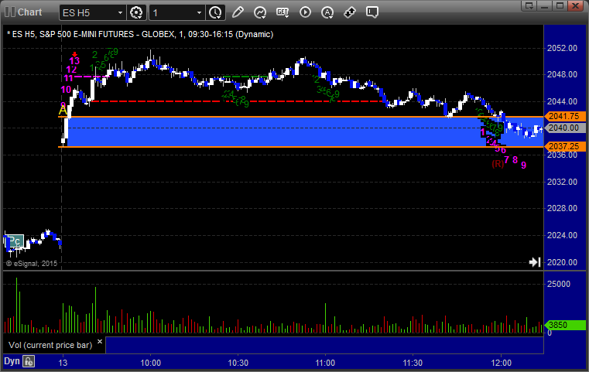Click the Dyn time template selector
589x372 pixels.
tap(12, 361)
